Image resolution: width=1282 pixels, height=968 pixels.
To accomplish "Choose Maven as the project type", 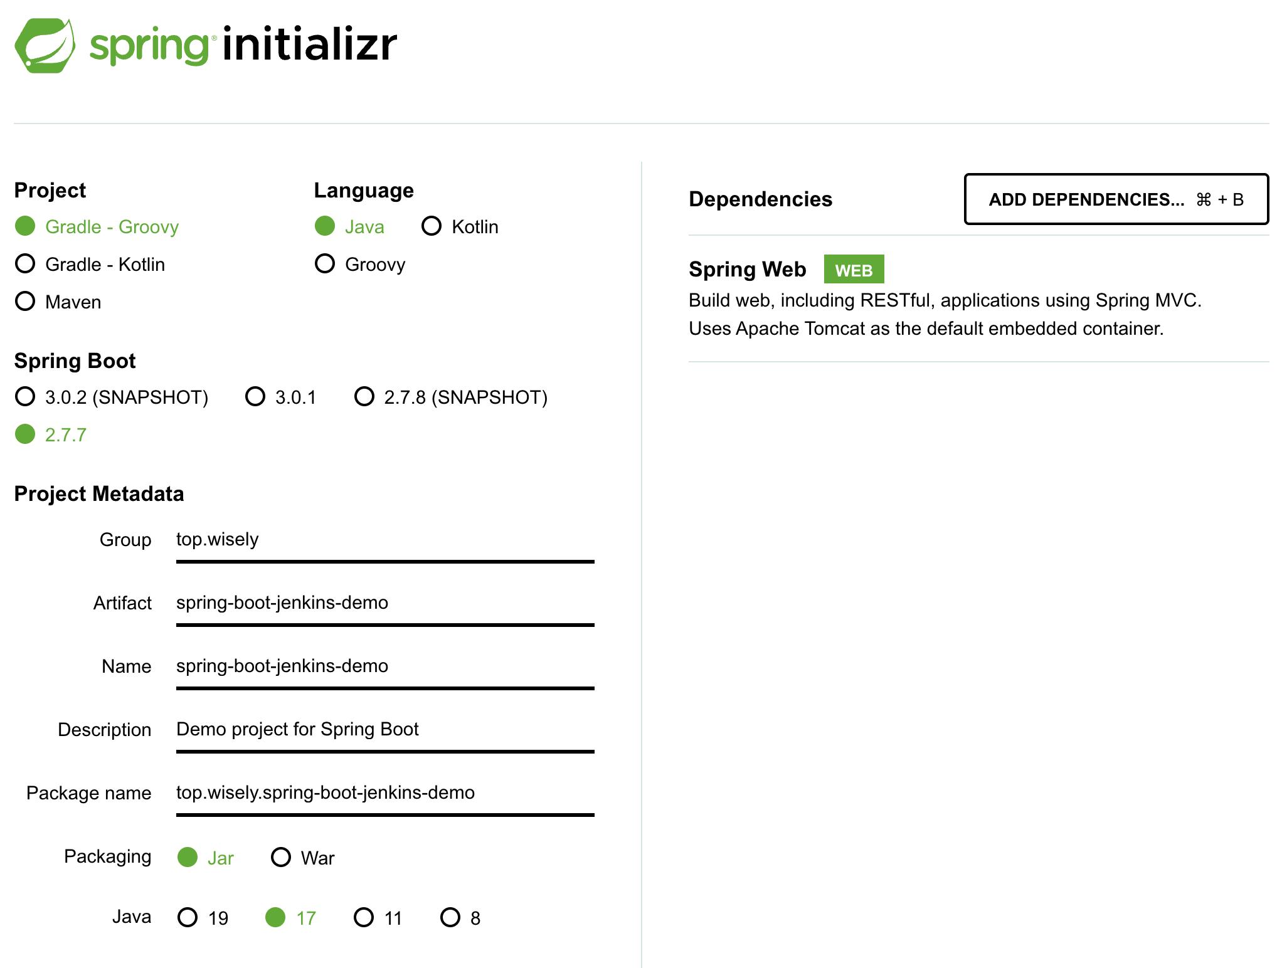I will point(26,302).
